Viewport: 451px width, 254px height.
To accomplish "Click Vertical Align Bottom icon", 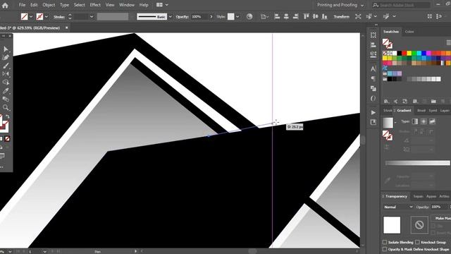I will coord(324,17).
